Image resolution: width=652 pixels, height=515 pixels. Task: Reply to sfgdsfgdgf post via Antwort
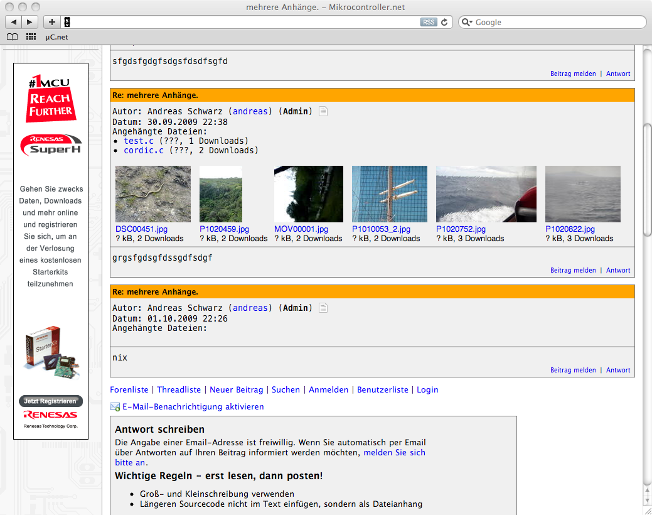click(618, 73)
